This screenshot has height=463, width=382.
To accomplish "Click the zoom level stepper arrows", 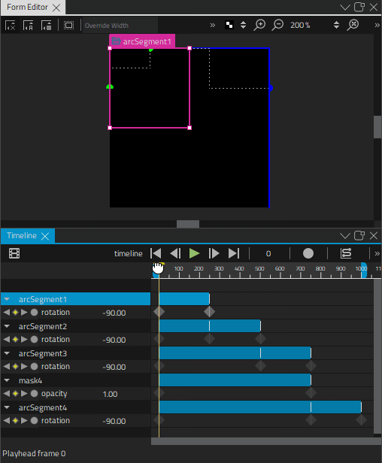I will coord(336,25).
